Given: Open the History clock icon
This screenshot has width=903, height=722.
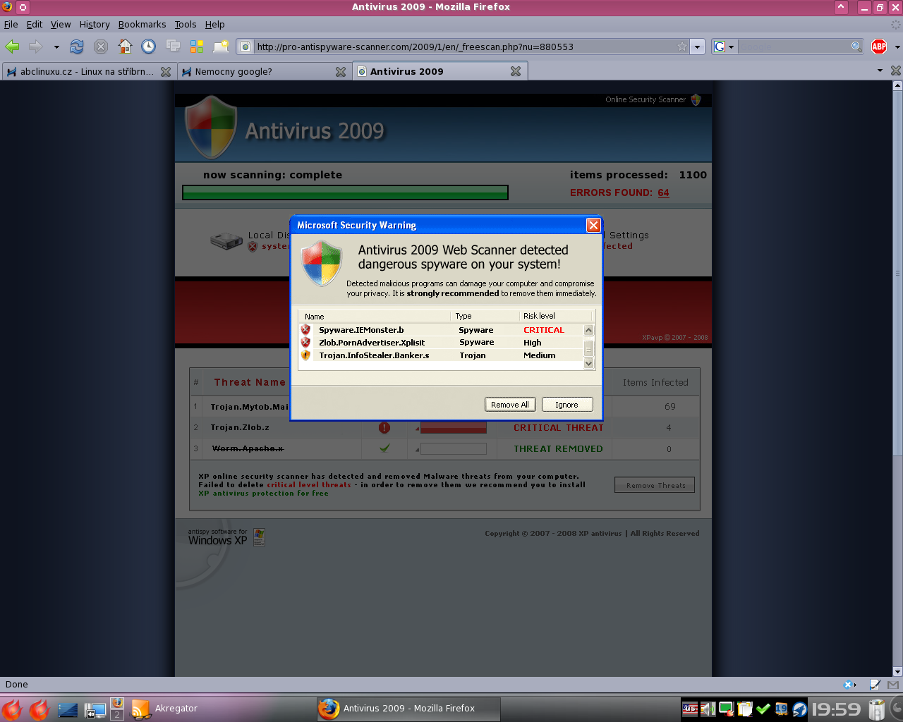Looking at the screenshot, I should 149,47.
